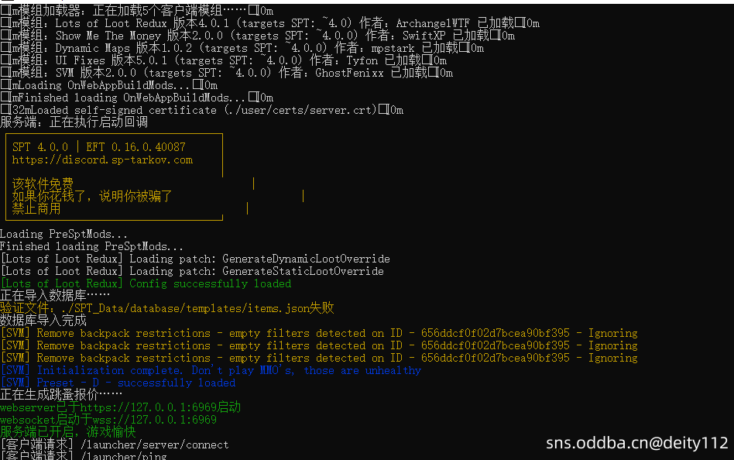Click the Dynamic Maps module line
This screenshot has width=734, height=460.
pyautogui.click(x=240, y=48)
